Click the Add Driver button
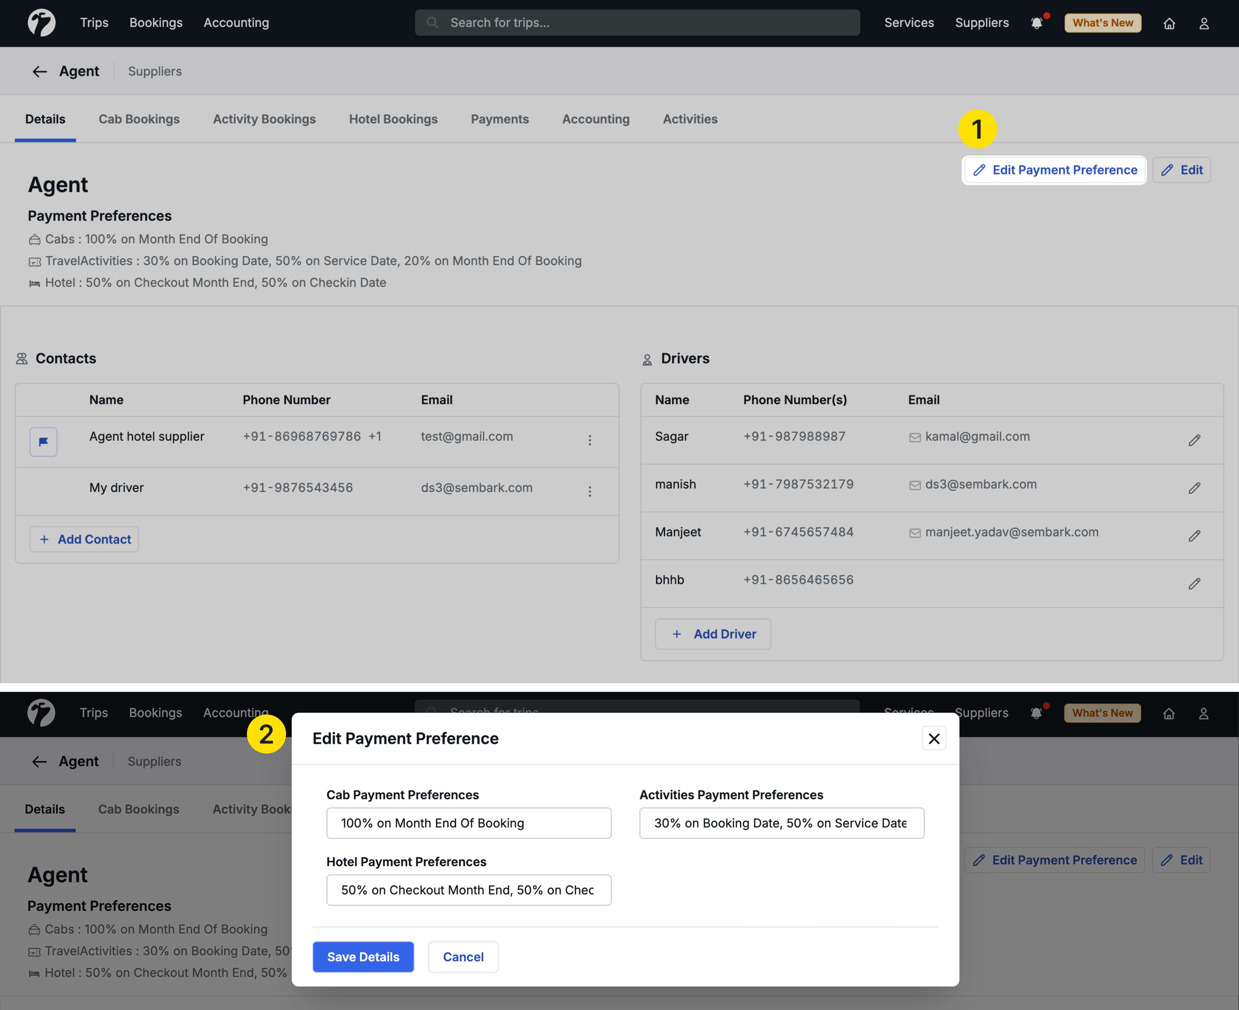The image size is (1239, 1010). 713,634
